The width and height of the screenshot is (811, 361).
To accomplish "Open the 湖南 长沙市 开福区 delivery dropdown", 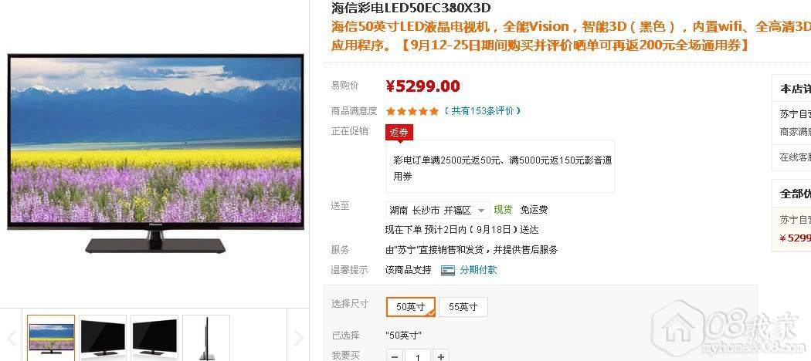I will point(438,210).
